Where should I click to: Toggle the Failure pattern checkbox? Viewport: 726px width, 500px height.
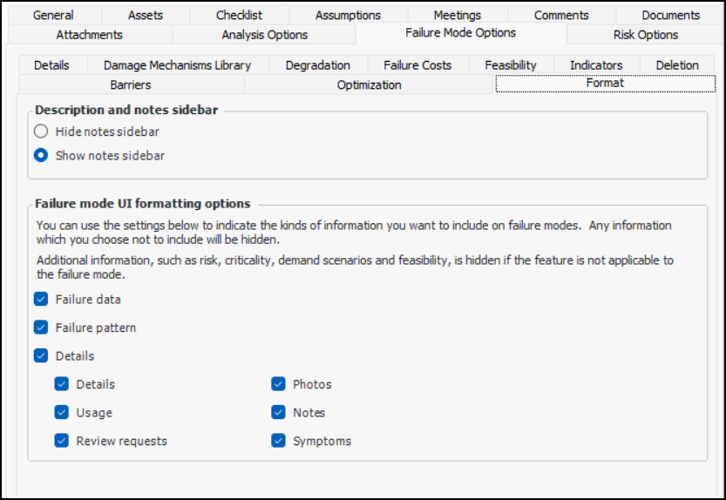(41, 328)
